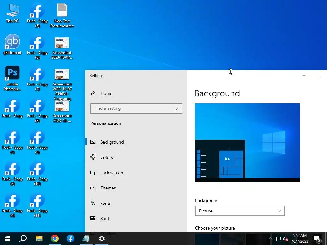
Task: Open qBittorrent desktop shortcut
Action: [12, 44]
